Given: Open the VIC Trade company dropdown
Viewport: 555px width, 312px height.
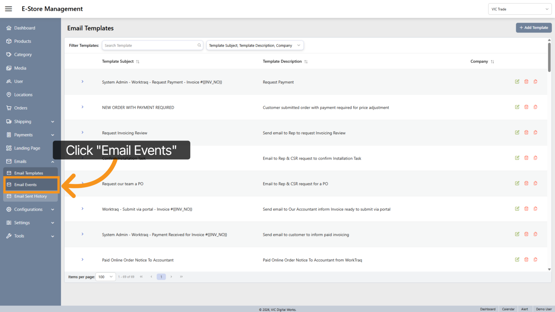Looking at the screenshot, I should [519, 9].
